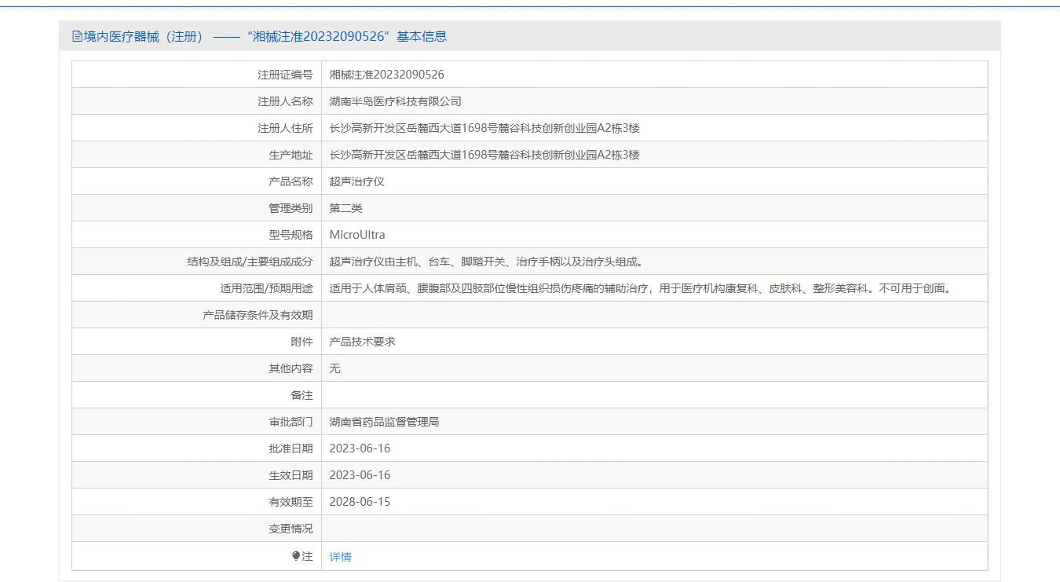This screenshot has width=1060, height=582.
Task: Click the 生产地址 label
Action: (291, 155)
